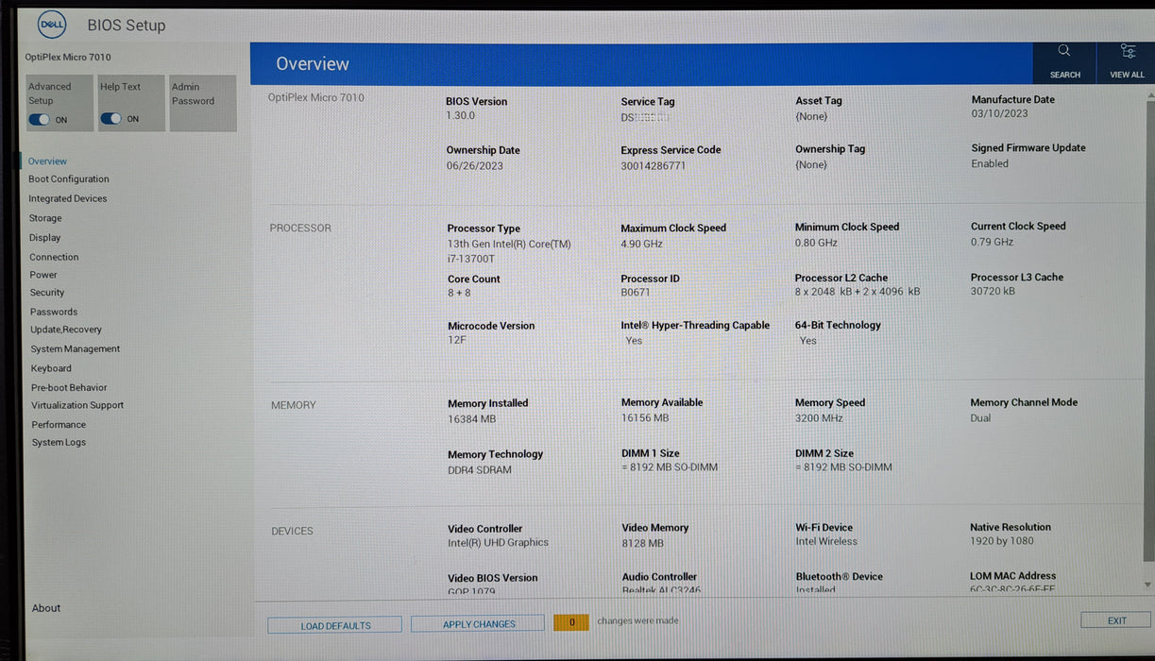Open the View All settings icon
1155x661 pixels.
pos(1128,51)
